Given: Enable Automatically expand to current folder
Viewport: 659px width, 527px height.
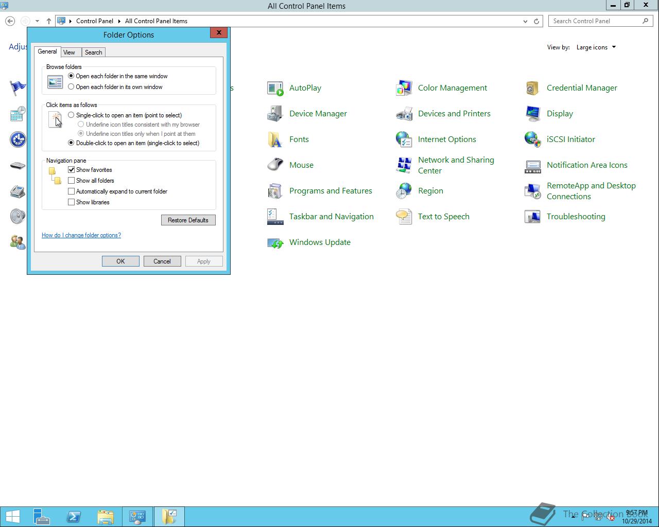Looking at the screenshot, I should click(72, 191).
